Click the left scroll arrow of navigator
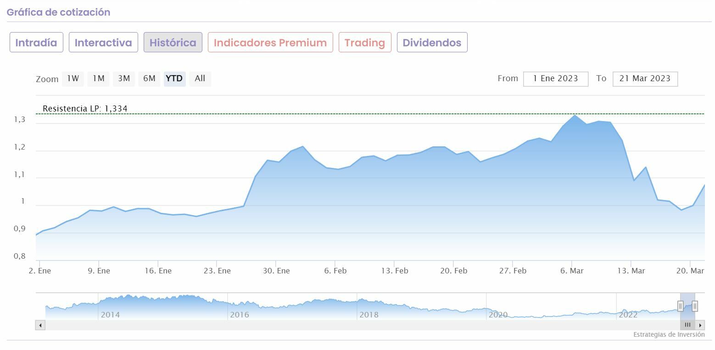 [40, 325]
